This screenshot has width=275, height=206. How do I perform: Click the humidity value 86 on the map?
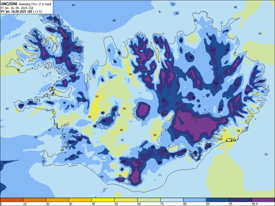114,21
